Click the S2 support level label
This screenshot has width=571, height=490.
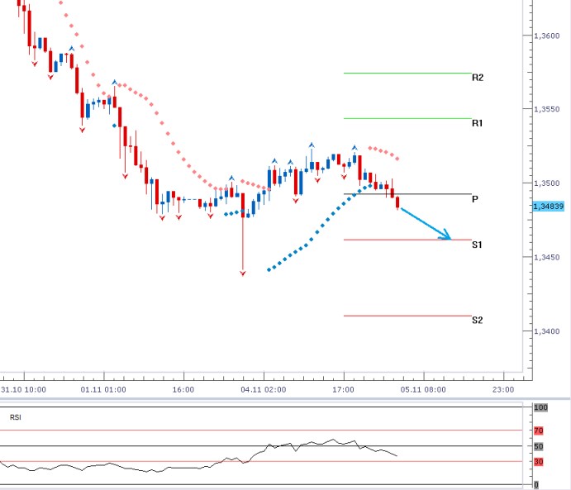click(x=478, y=320)
